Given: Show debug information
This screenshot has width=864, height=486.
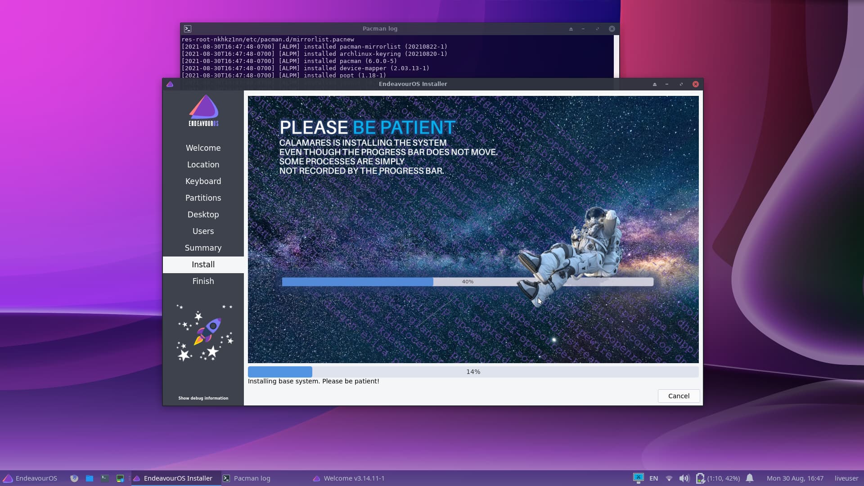Looking at the screenshot, I should coord(203,398).
